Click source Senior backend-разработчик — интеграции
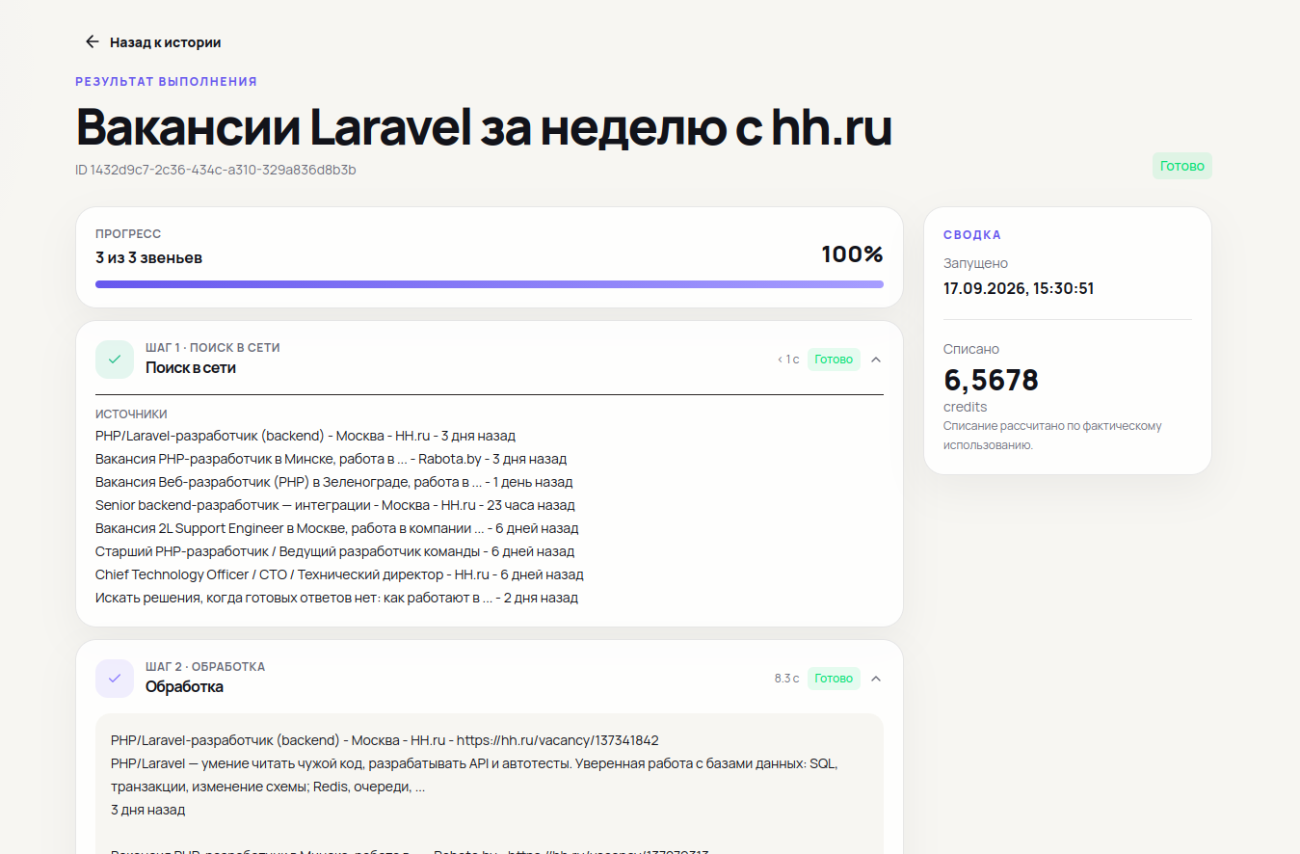This screenshot has height=854, width=1300. [335, 505]
